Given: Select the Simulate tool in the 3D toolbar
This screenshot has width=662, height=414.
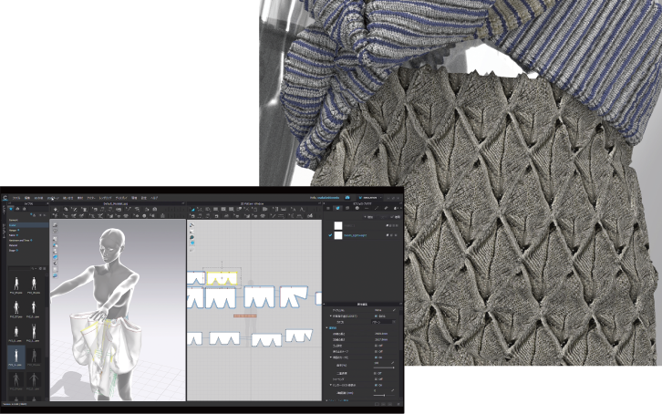Looking at the screenshot, I should point(57,209).
